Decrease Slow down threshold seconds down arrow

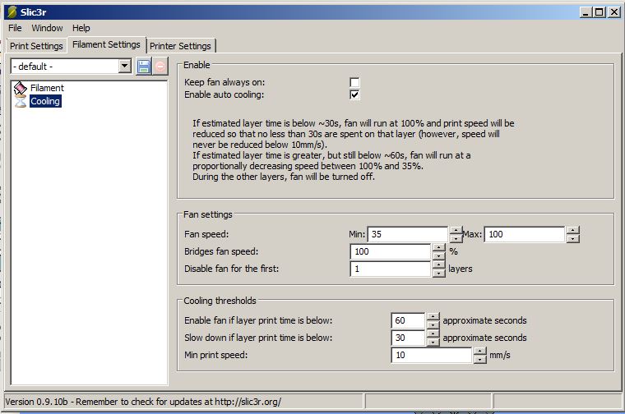433,342
